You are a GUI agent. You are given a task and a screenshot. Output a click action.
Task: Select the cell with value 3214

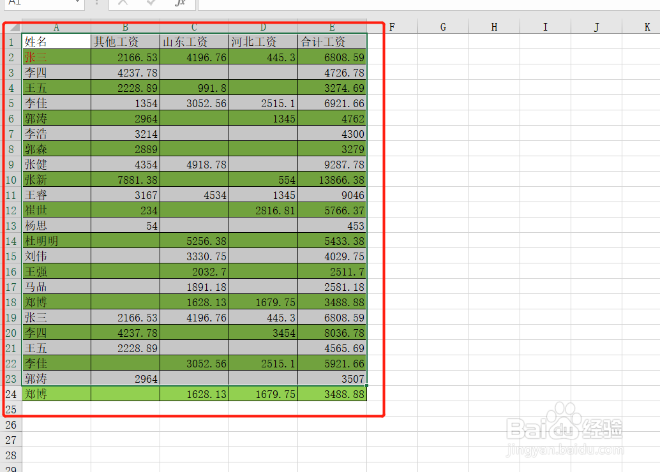coord(126,134)
